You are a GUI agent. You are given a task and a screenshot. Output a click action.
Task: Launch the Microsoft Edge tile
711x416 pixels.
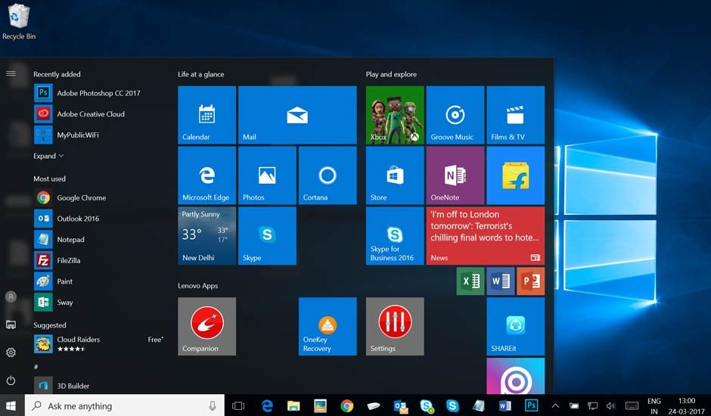click(206, 175)
